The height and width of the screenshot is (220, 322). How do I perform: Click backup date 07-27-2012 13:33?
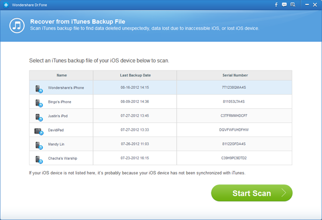pyautogui.click(x=135, y=130)
